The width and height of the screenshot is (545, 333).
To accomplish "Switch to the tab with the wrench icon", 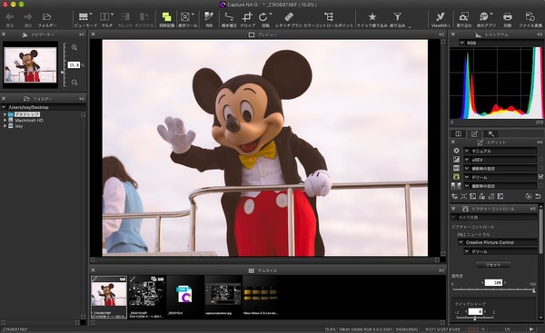I will pos(490,133).
